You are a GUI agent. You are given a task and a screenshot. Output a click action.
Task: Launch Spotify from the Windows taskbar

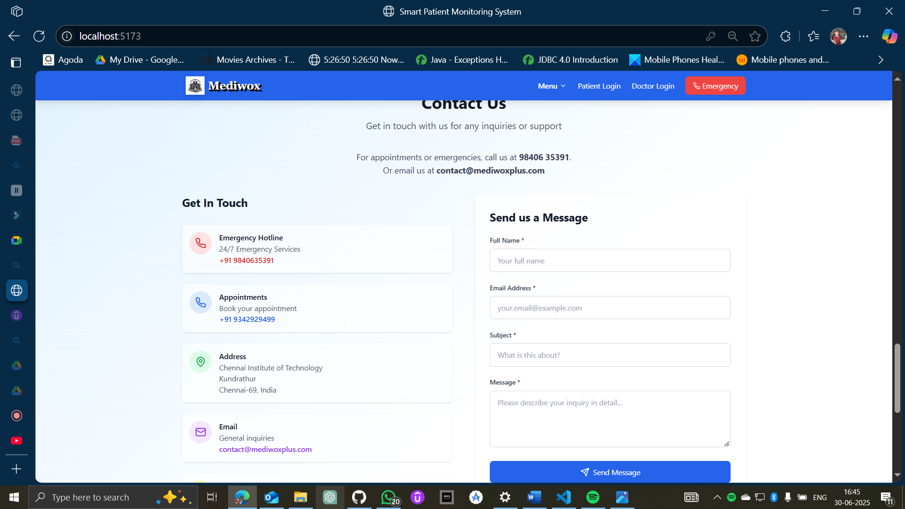pos(592,497)
